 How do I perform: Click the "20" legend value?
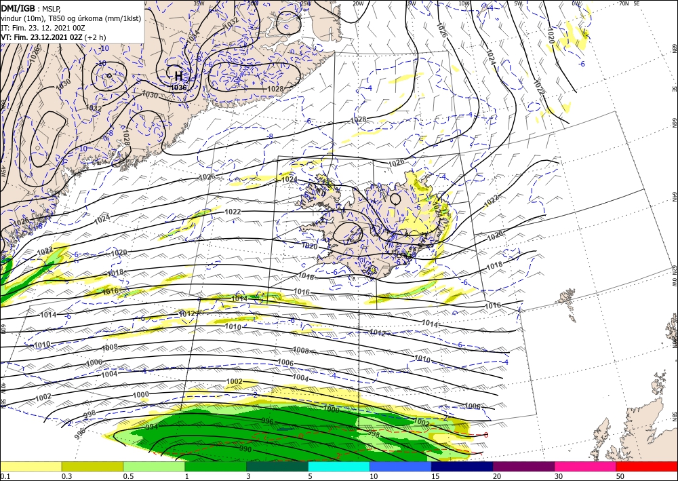(x=497, y=476)
